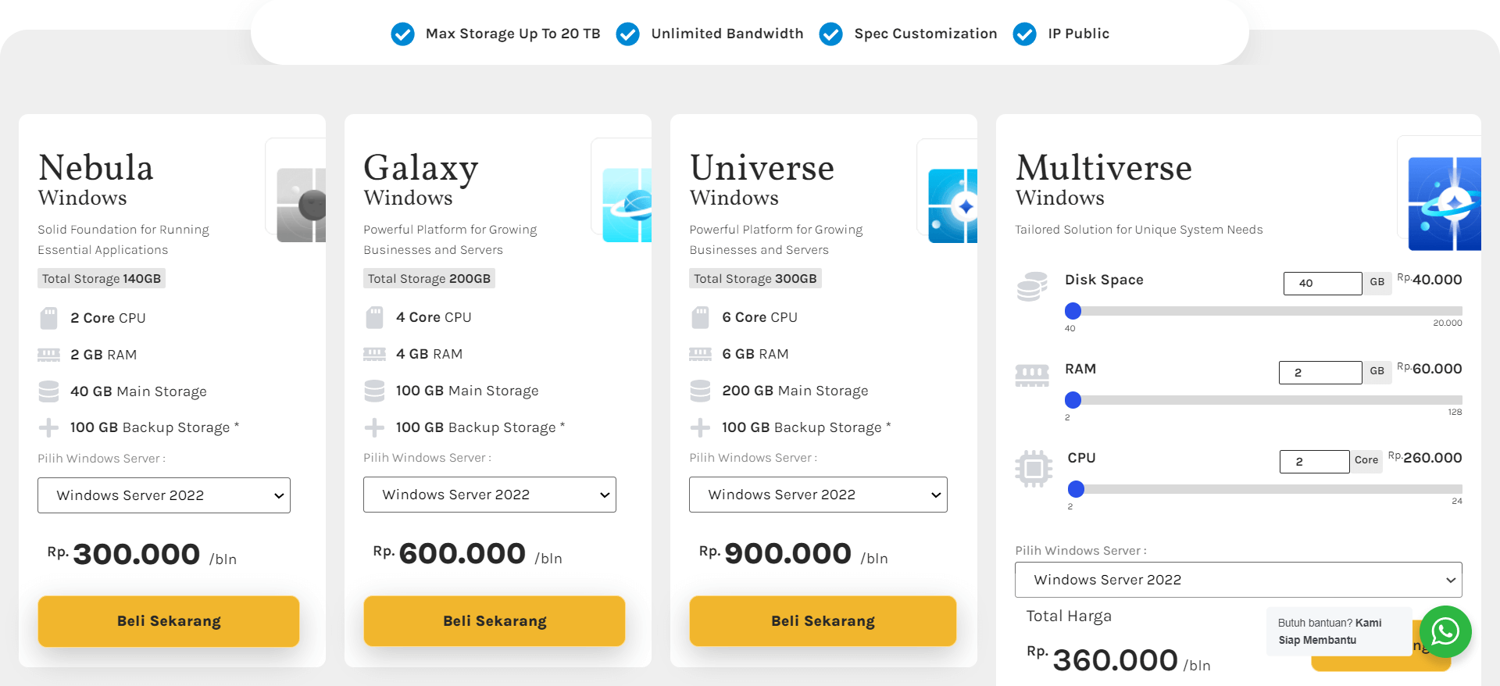Click the green WhatsApp chat icon

1445,631
